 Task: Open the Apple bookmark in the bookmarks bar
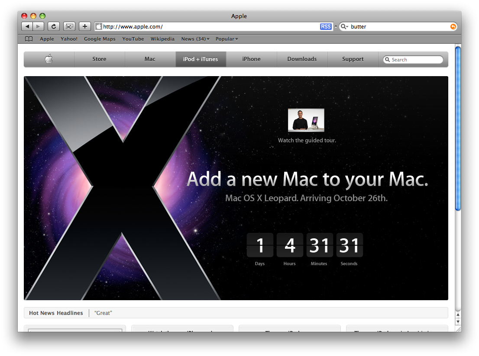47,39
